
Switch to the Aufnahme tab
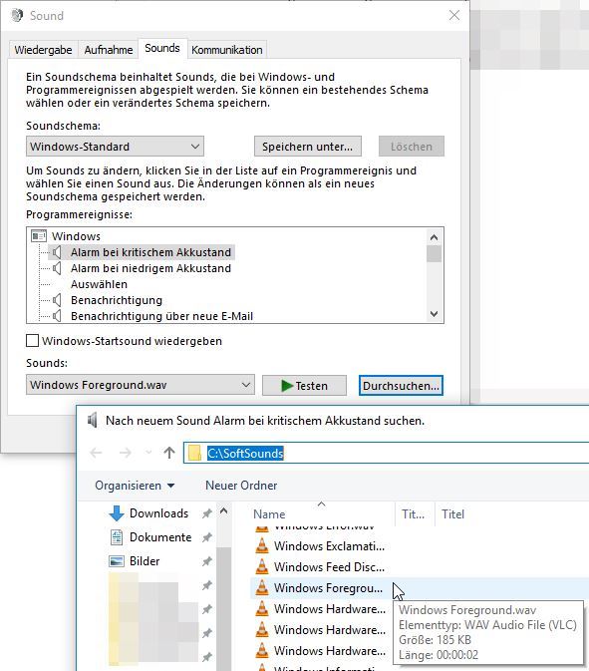pyautogui.click(x=109, y=50)
